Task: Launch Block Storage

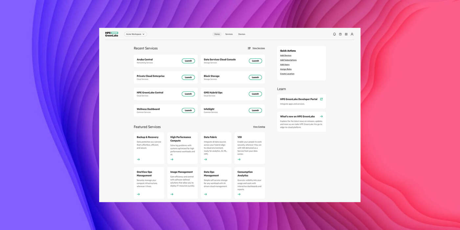Action: point(255,77)
